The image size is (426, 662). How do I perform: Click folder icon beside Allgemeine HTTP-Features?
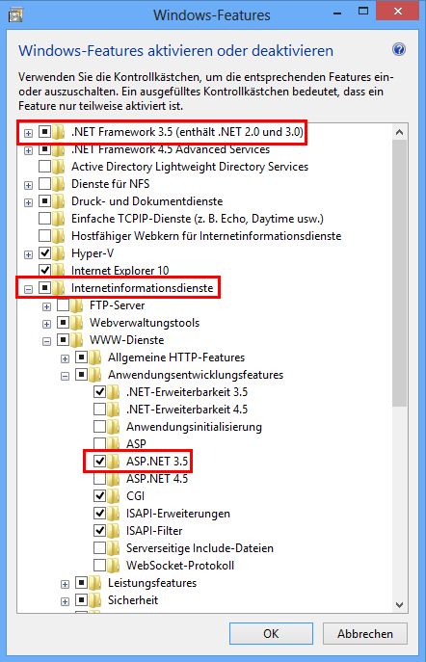(x=95, y=357)
